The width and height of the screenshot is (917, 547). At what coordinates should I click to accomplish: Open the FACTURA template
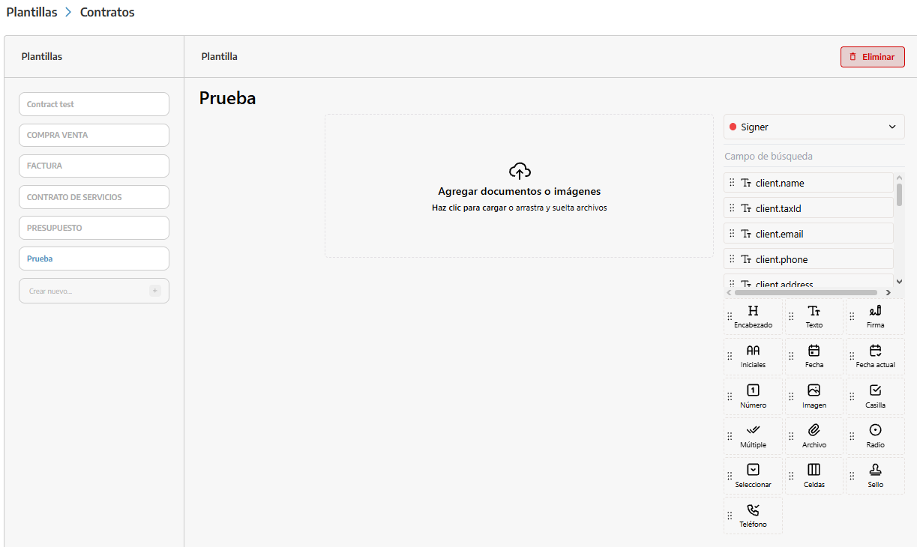[94, 166]
